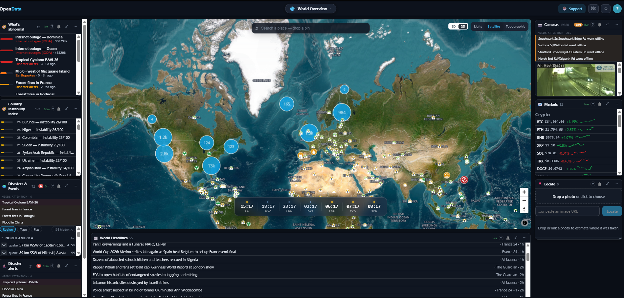Select the Type grouping tab

click(23, 229)
